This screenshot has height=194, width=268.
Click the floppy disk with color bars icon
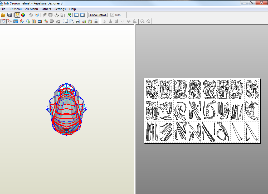point(84,21)
